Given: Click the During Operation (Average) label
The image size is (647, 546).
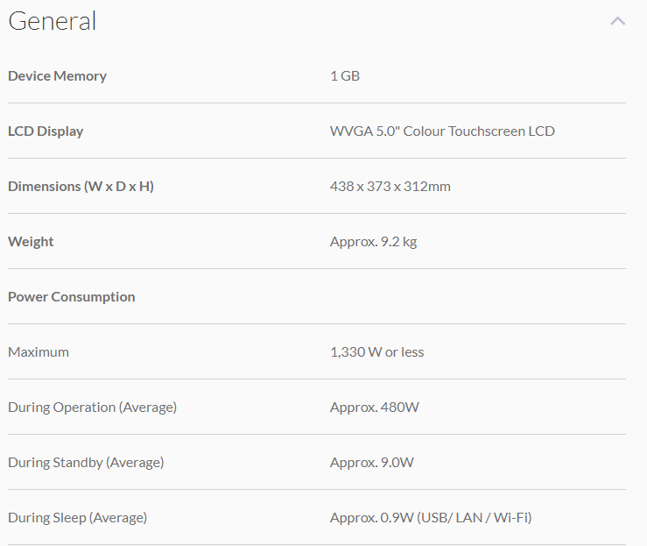Looking at the screenshot, I should [92, 408].
